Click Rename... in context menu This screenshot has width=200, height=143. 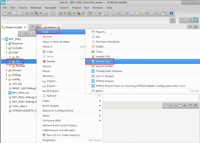[x=61, y=76]
